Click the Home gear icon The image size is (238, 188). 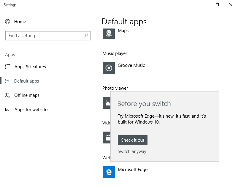(7, 22)
